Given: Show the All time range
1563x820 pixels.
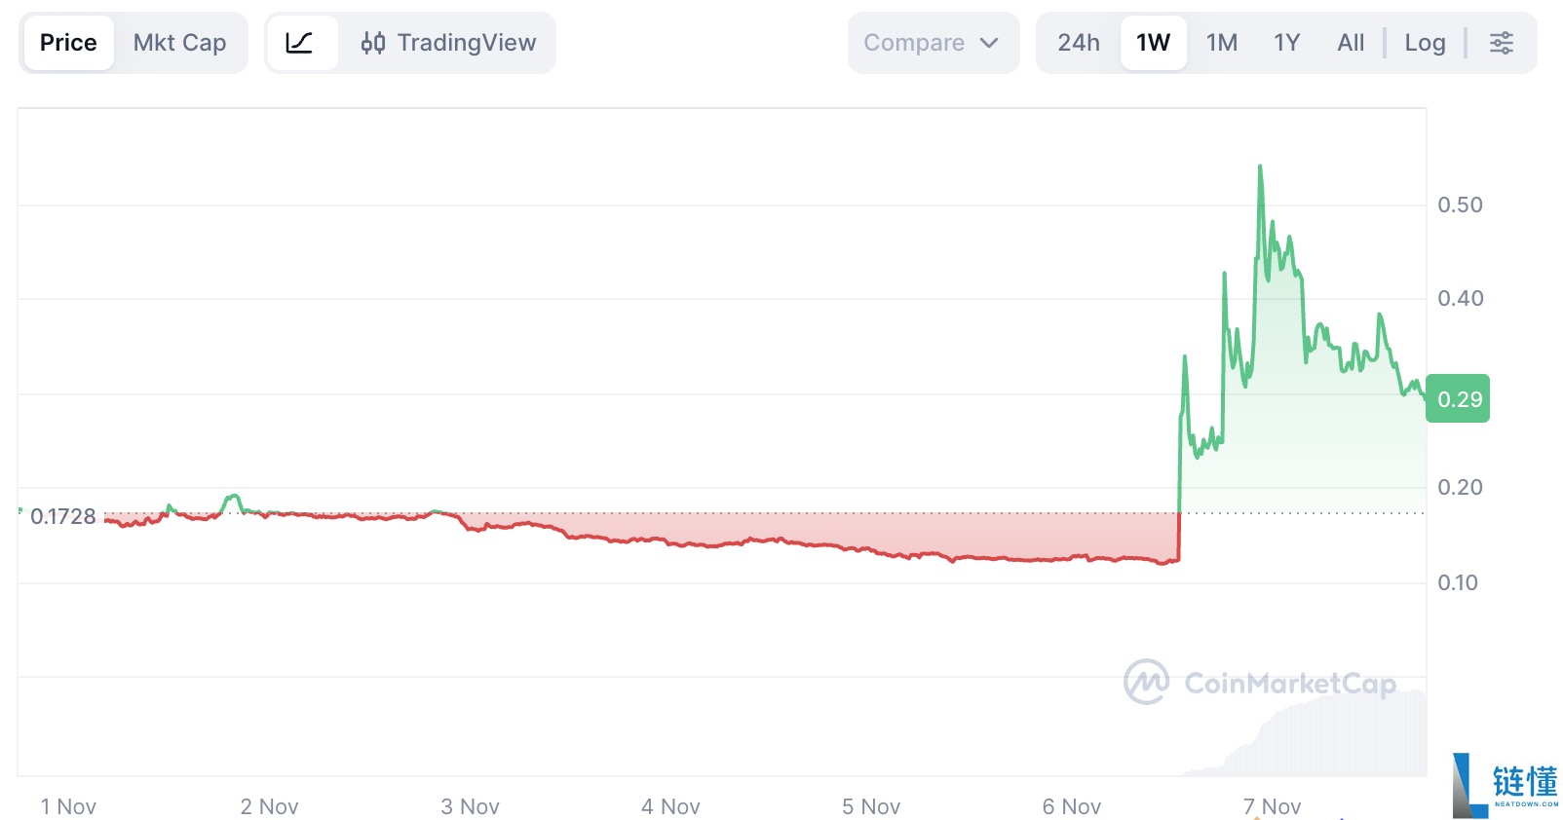Looking at the screenshot, I should 1351,43.
